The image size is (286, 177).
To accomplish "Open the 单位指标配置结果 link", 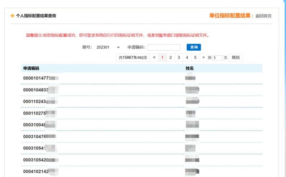I will [x=230, y=16].
